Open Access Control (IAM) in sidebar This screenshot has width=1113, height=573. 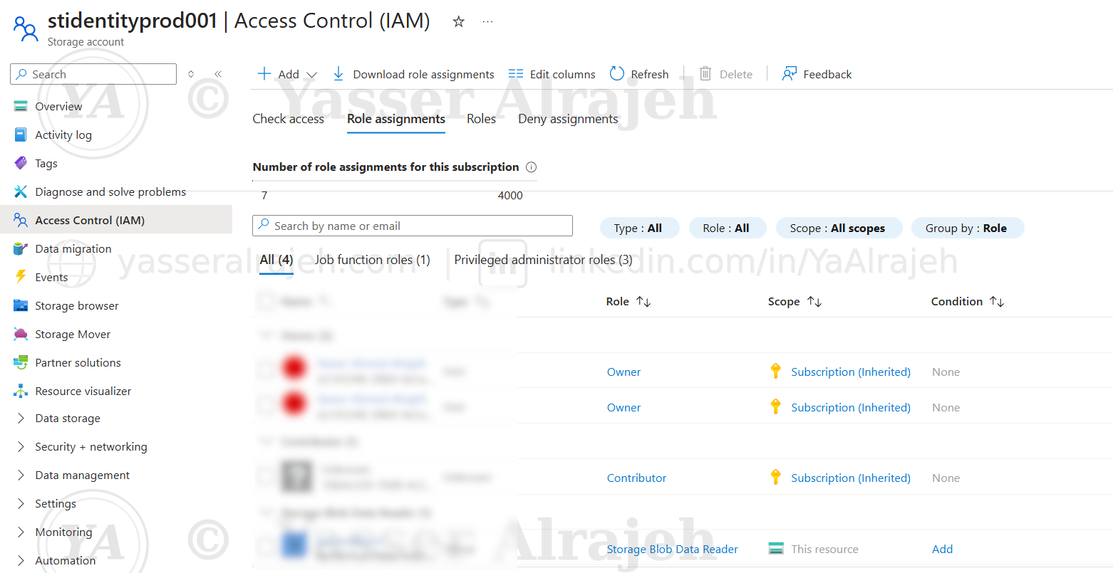(116, 220)
